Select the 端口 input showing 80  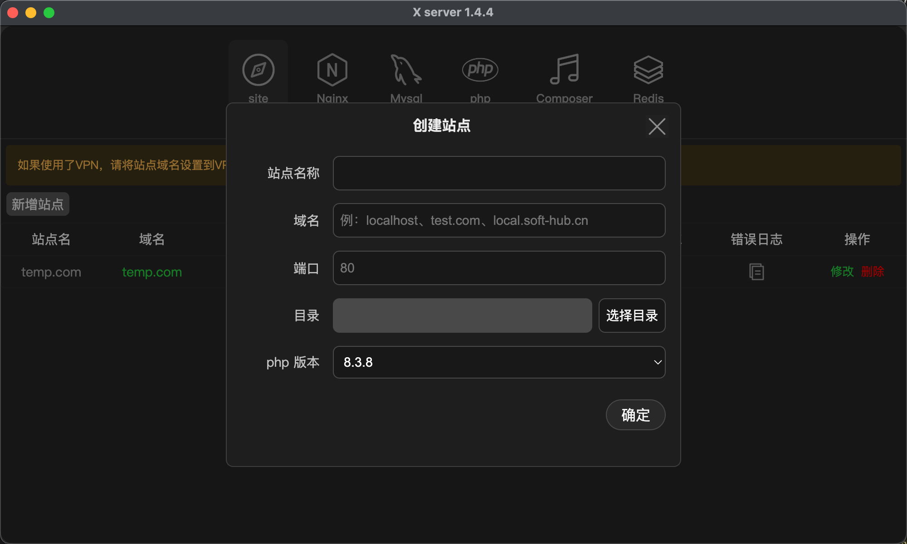tap(499, 268)
